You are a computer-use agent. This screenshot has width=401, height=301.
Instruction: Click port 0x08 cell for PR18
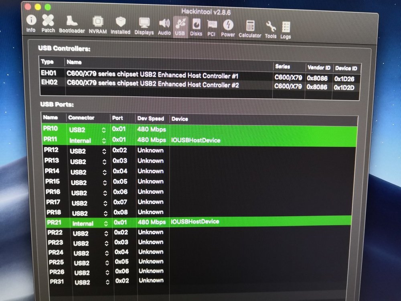click(x=121, y=212)
